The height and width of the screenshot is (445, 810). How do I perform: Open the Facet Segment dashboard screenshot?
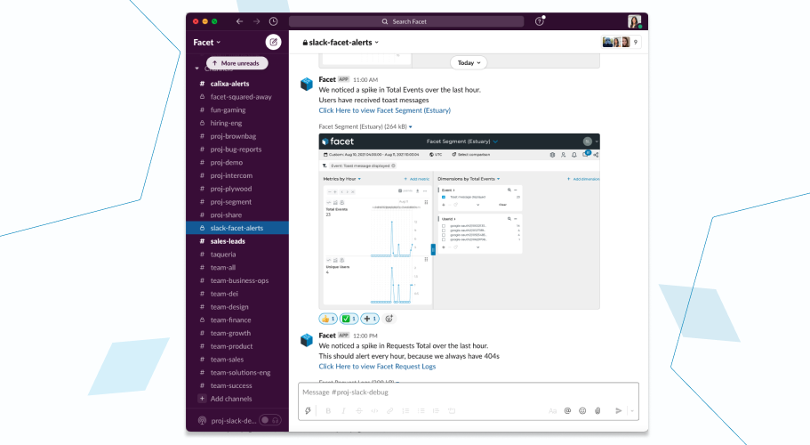click(460, 222)
